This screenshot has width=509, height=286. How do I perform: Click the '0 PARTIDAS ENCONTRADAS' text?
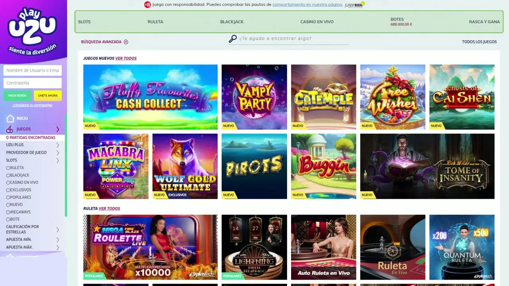[31, 137]
